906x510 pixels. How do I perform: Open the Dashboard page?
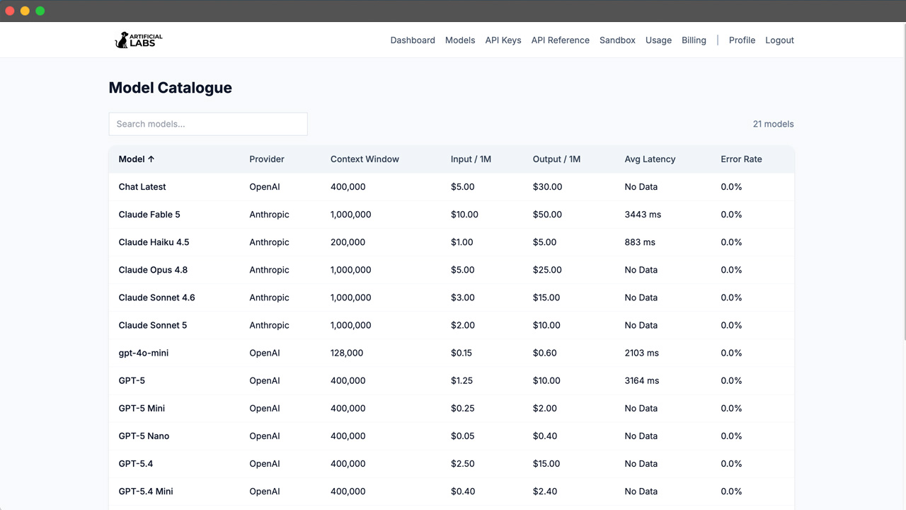tap(413, 40)
